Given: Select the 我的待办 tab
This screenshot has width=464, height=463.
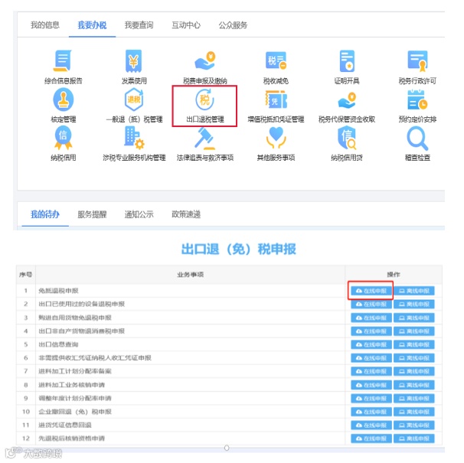Looking at the screenshot, I should 45,214.
